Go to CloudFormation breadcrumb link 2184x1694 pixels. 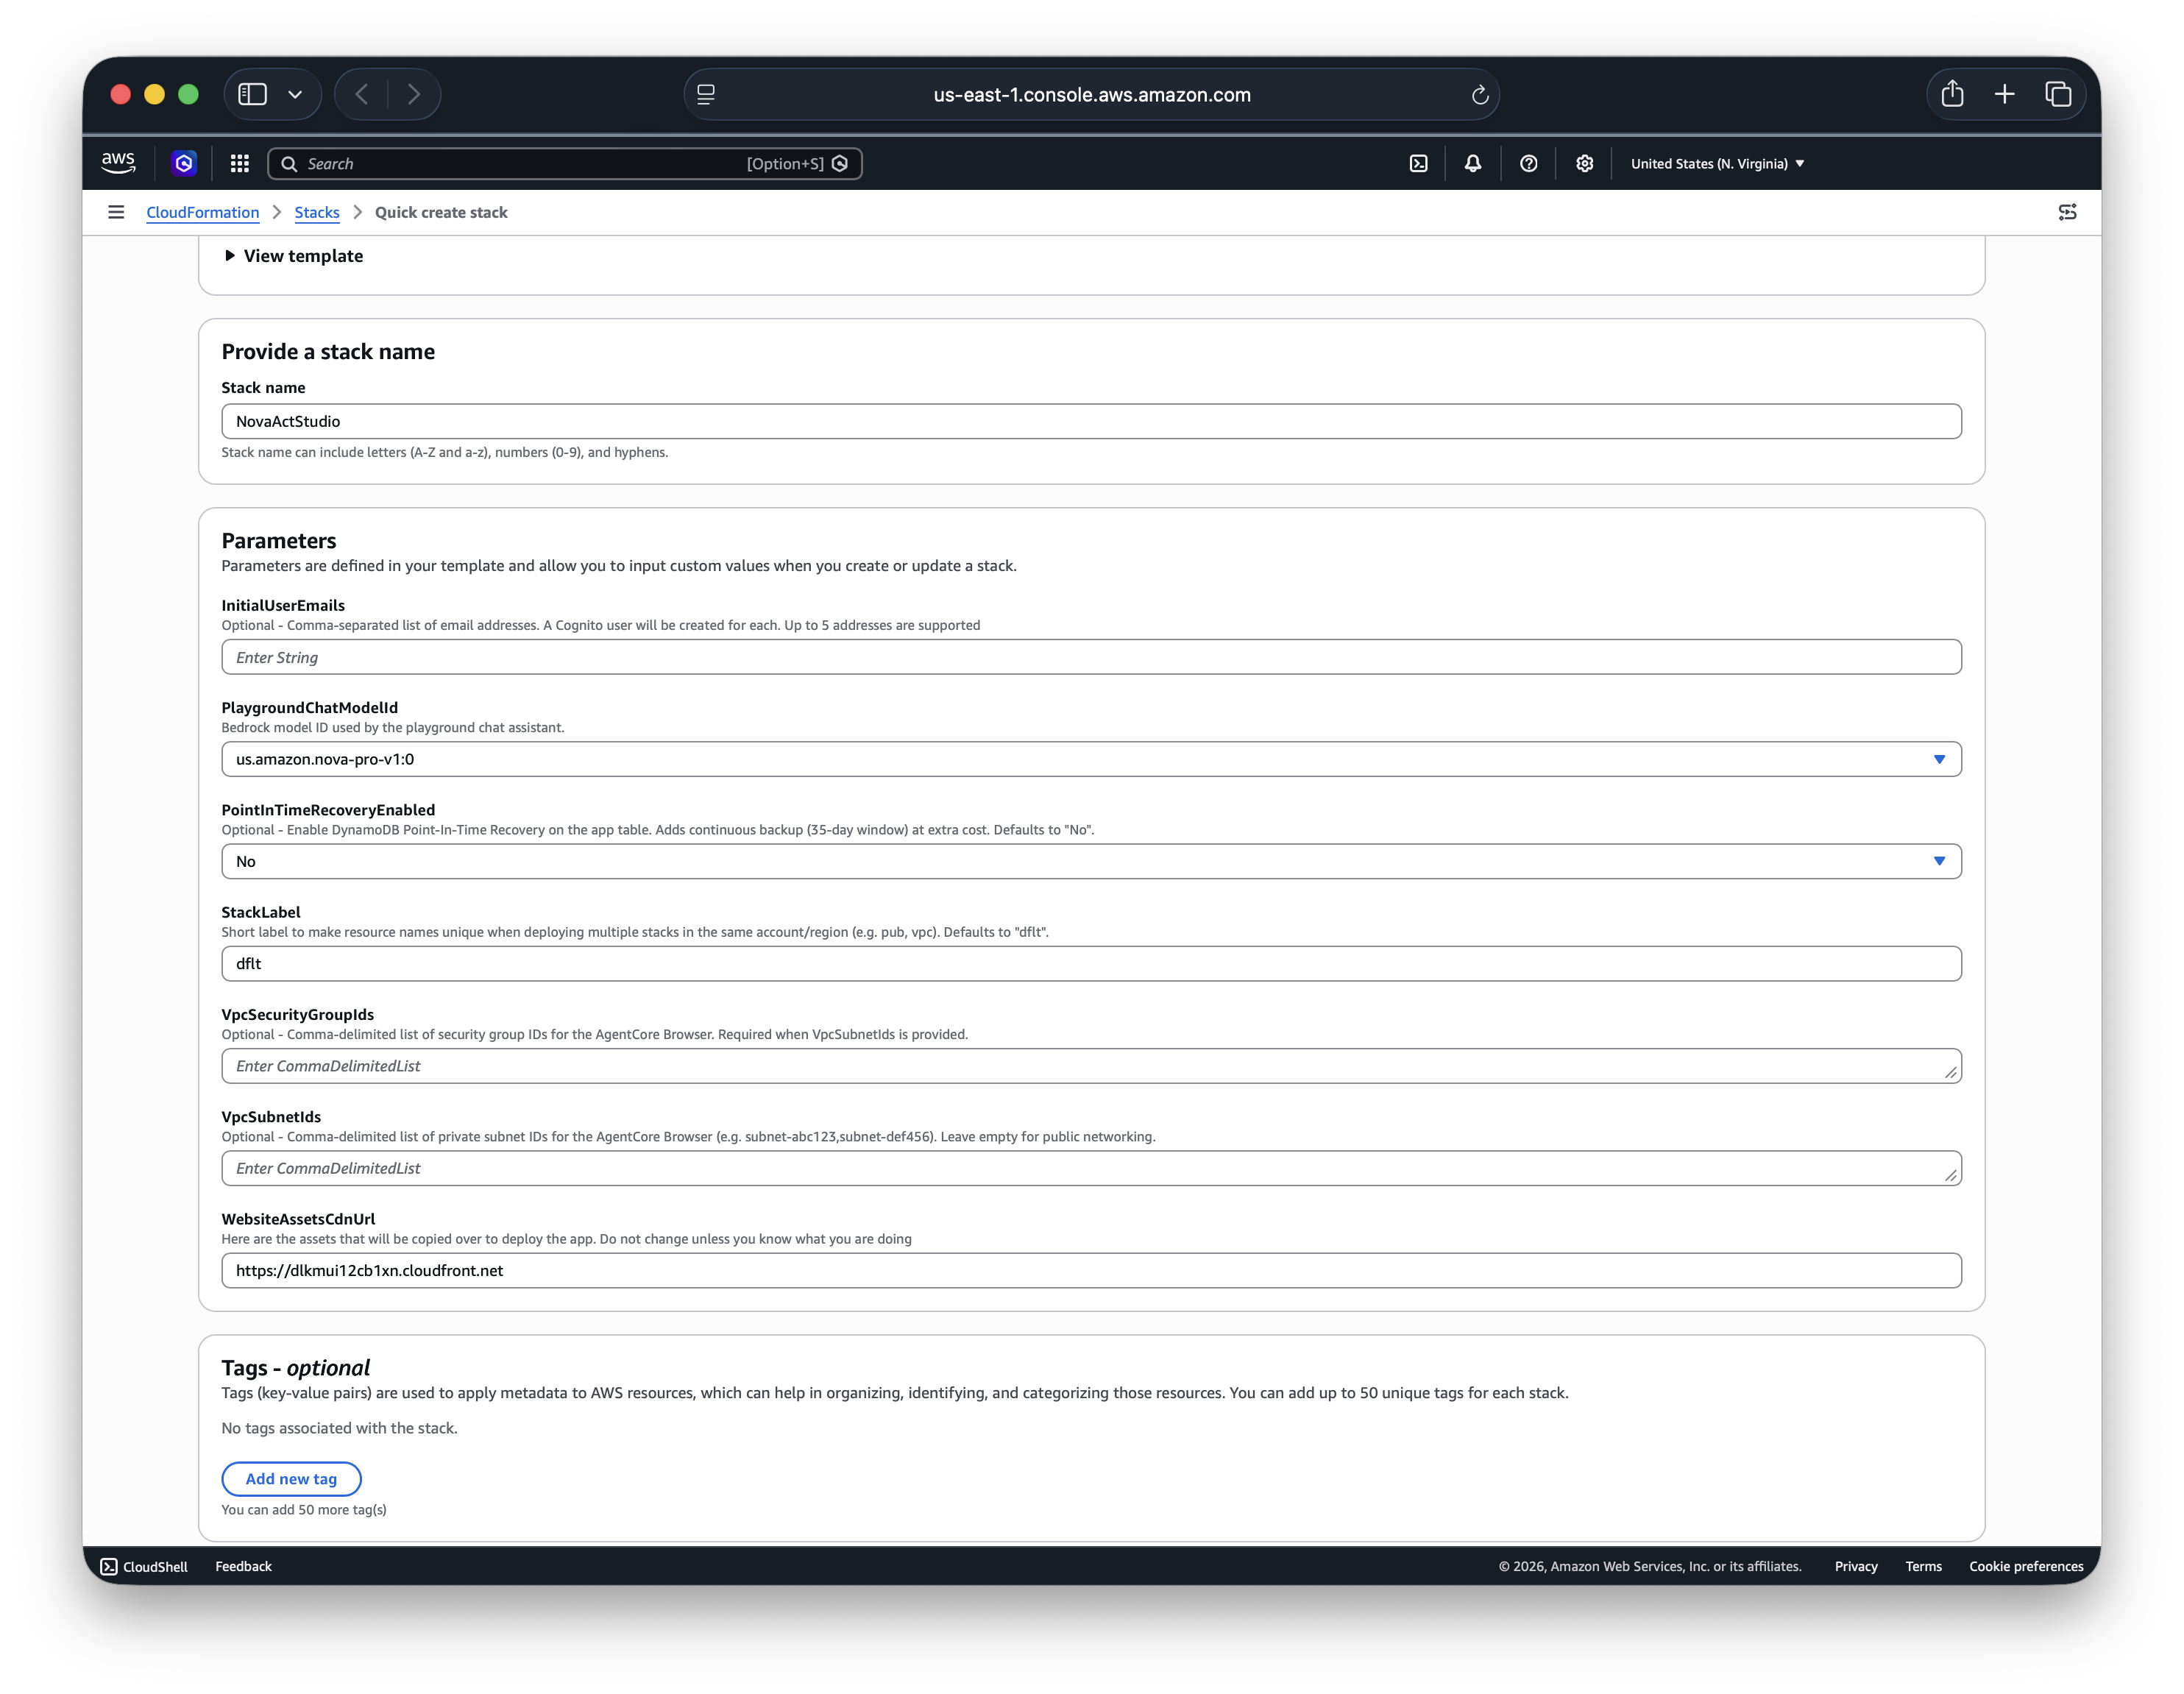(x=202, y=212)
